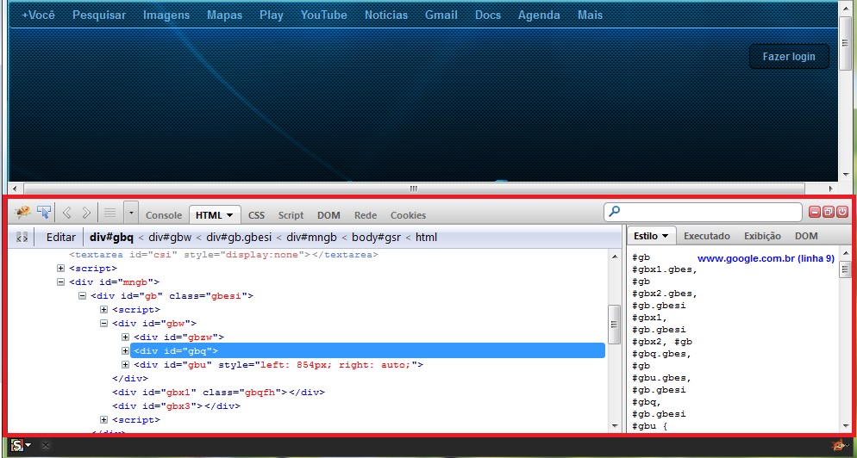Click the Fazer login button
Screen dimensions: 857x458
tap(789, 56)
